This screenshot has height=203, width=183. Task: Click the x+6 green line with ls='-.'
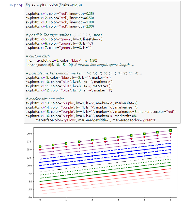pyautogui.click(x=59, y=44)
